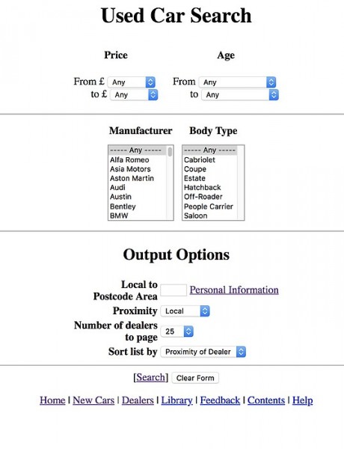Image resolution: width=344 pixels, height=449 pixels.
Task: Click the Postcode Area input field
Action: [x=173, y=290]
